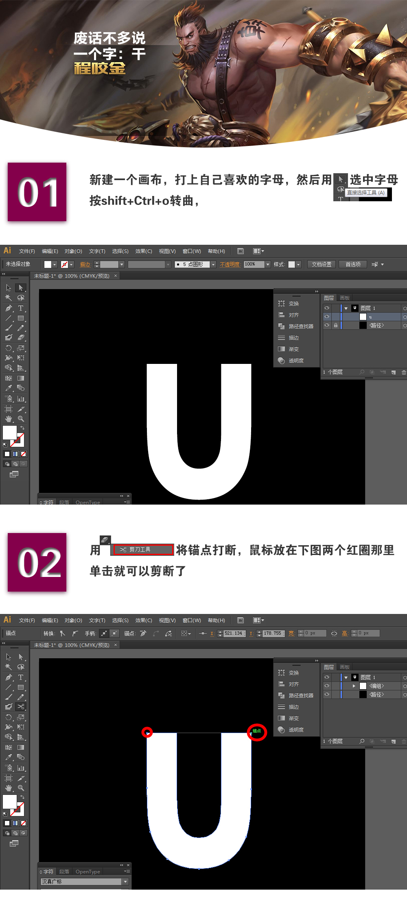Open 效果(C) menu in step 01 screenshot

point(143,251)
